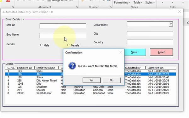Click the Ghaziabad city cell

99,93
